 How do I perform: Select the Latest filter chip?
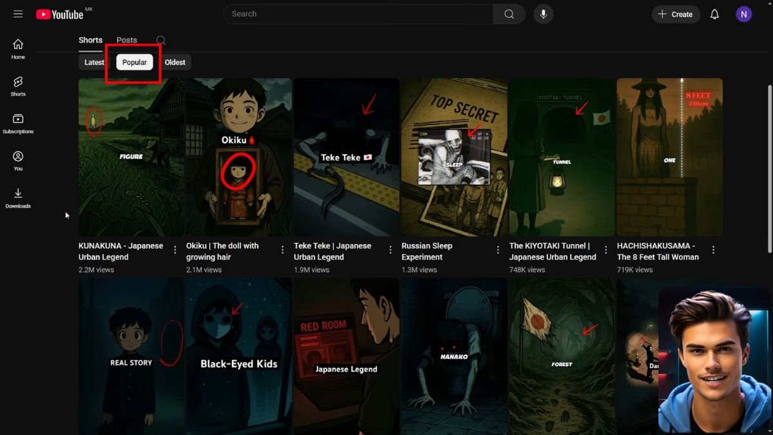[x=94, y=63]
